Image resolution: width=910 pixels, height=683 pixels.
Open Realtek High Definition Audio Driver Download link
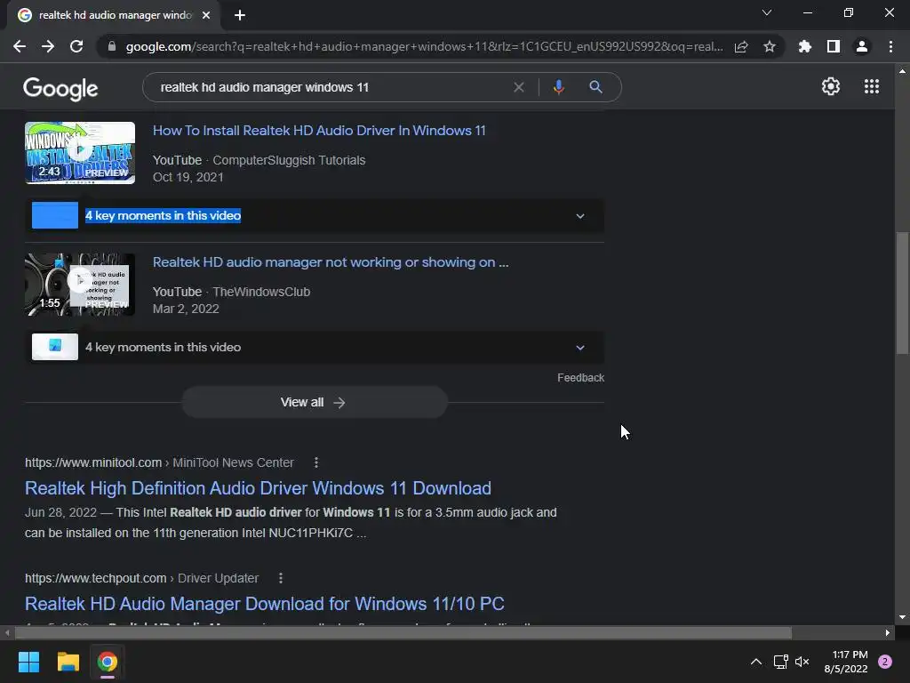[x=258, y=488]
